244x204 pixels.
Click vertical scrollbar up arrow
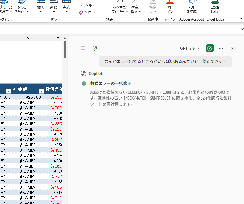pyautogui.click(x=65, y=39)
